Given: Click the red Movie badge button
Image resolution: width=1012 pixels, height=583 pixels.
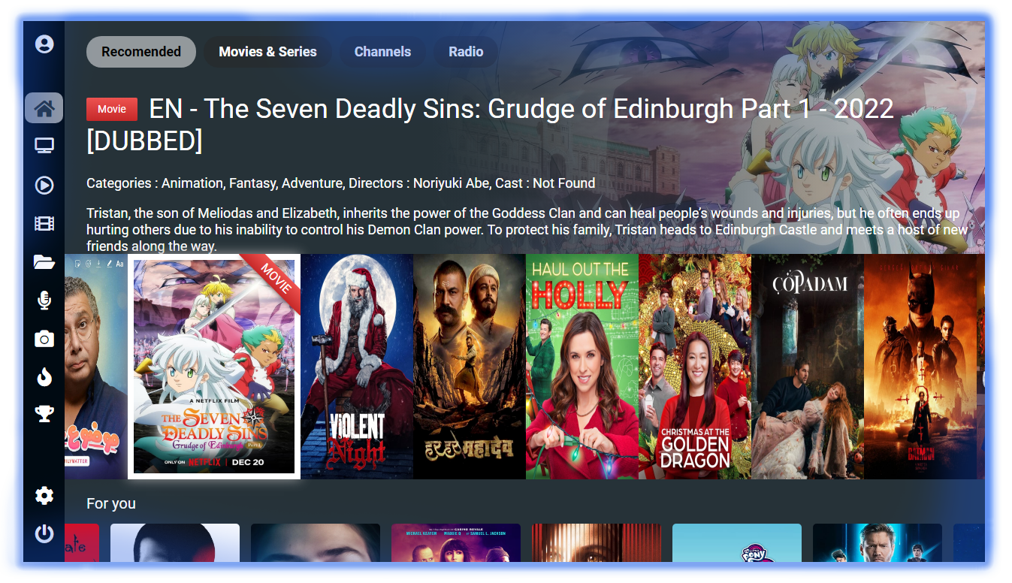Looking at the screenshot, I should 112,109.
